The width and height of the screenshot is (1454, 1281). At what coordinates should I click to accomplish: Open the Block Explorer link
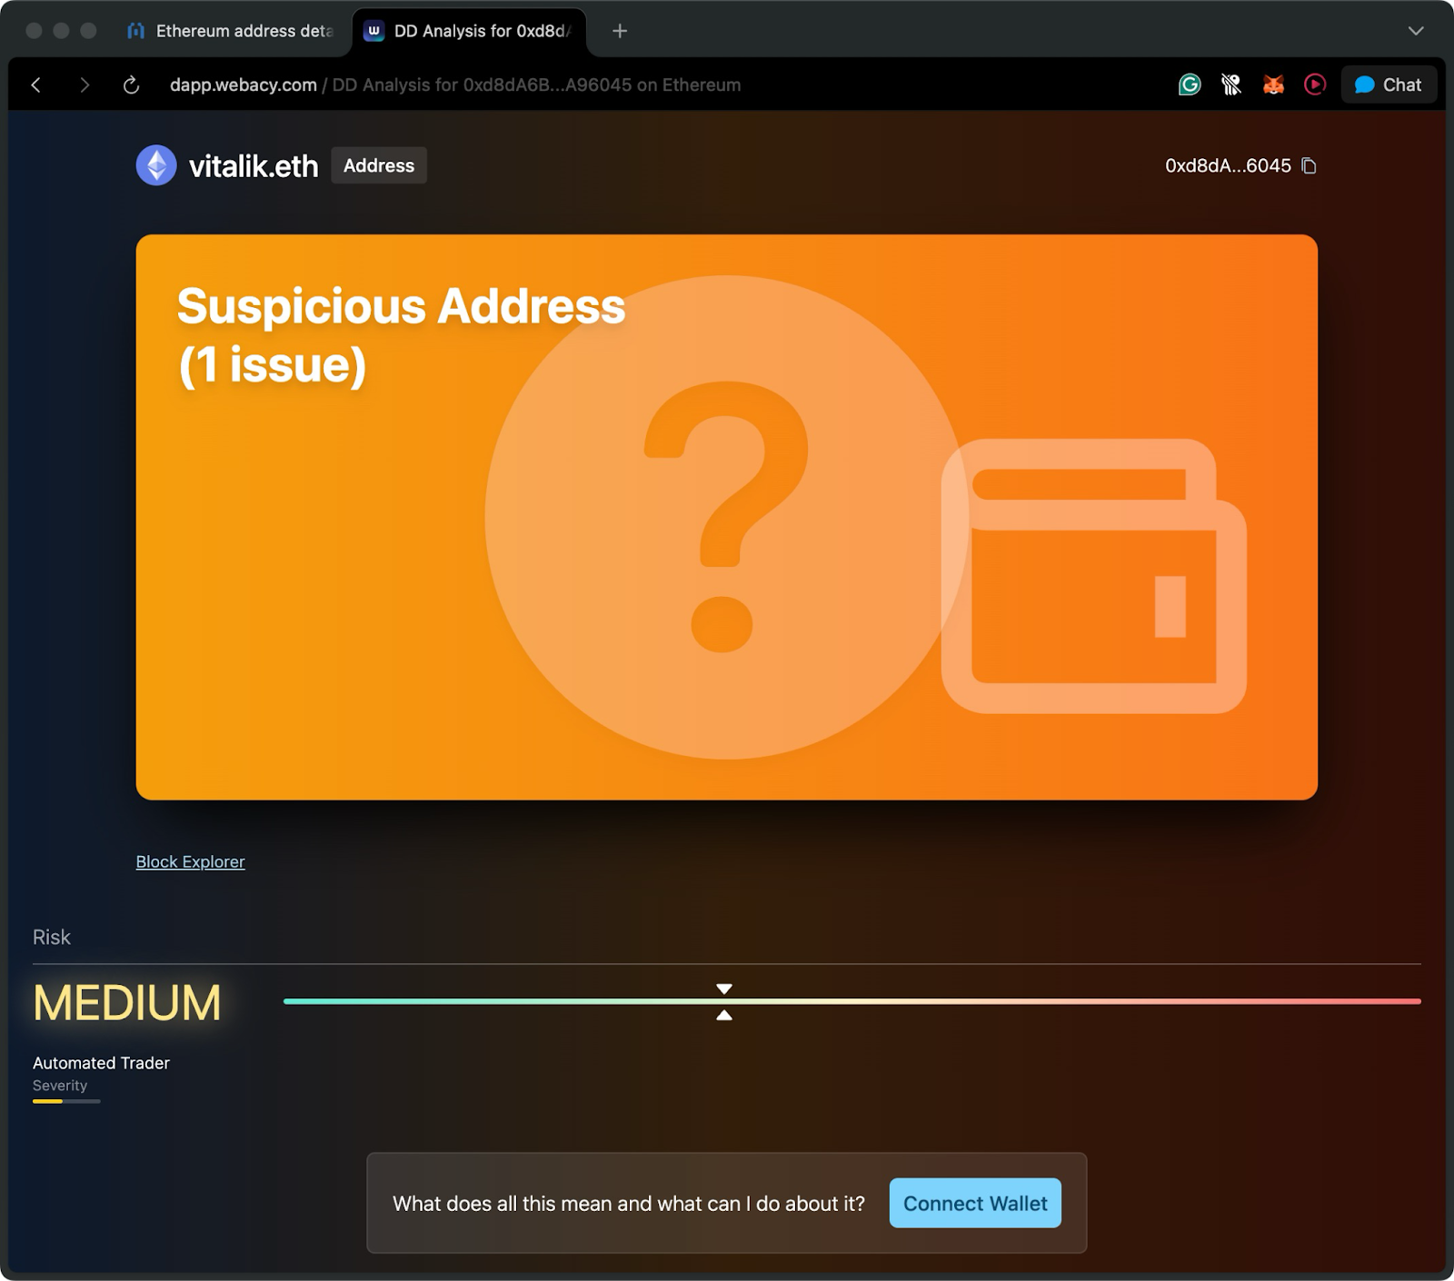tap(190, 861)
